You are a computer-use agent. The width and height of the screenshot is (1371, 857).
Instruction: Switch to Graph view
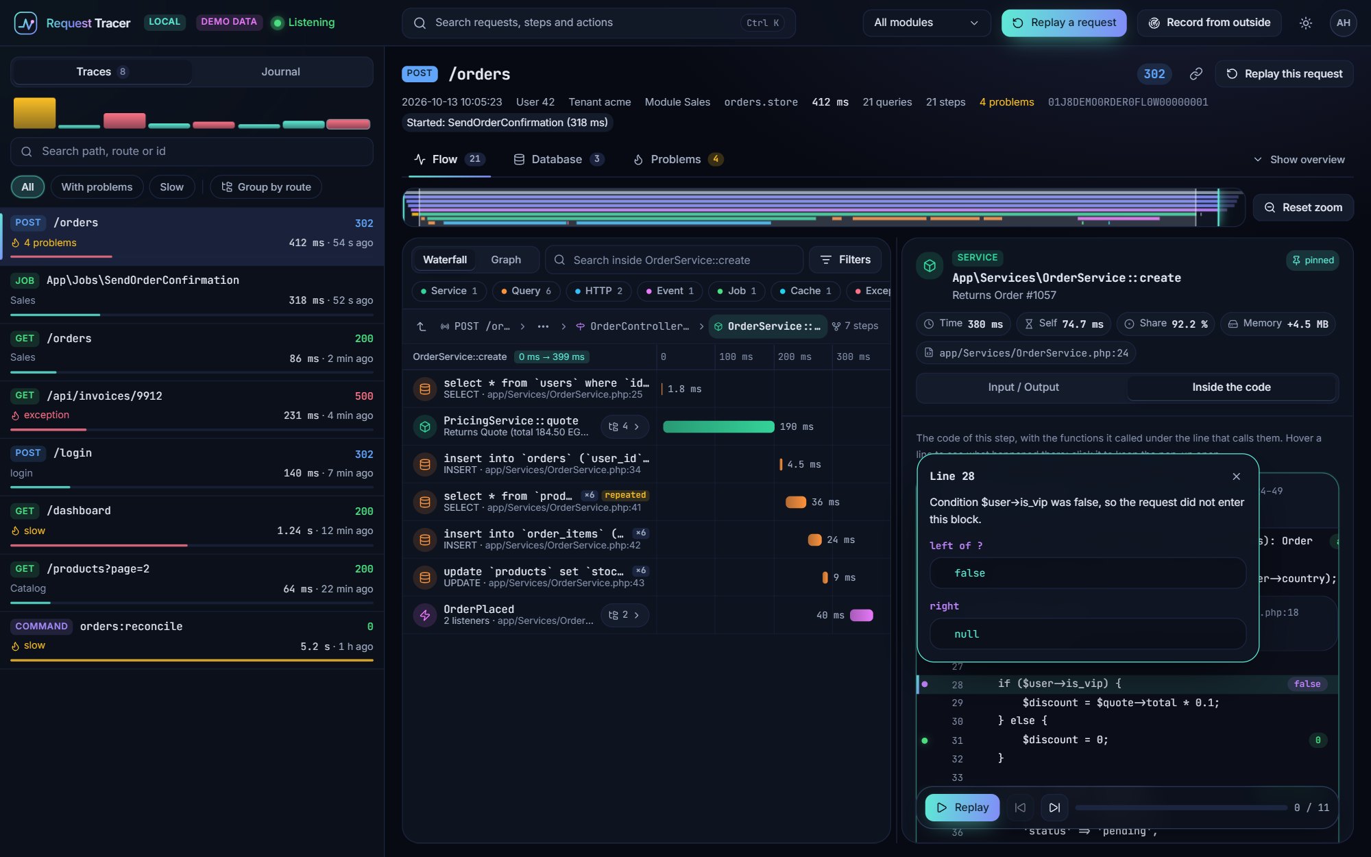[x=506, y=260]
